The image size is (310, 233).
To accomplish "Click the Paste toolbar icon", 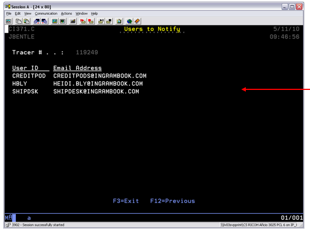I will click(x=27, y=21).
